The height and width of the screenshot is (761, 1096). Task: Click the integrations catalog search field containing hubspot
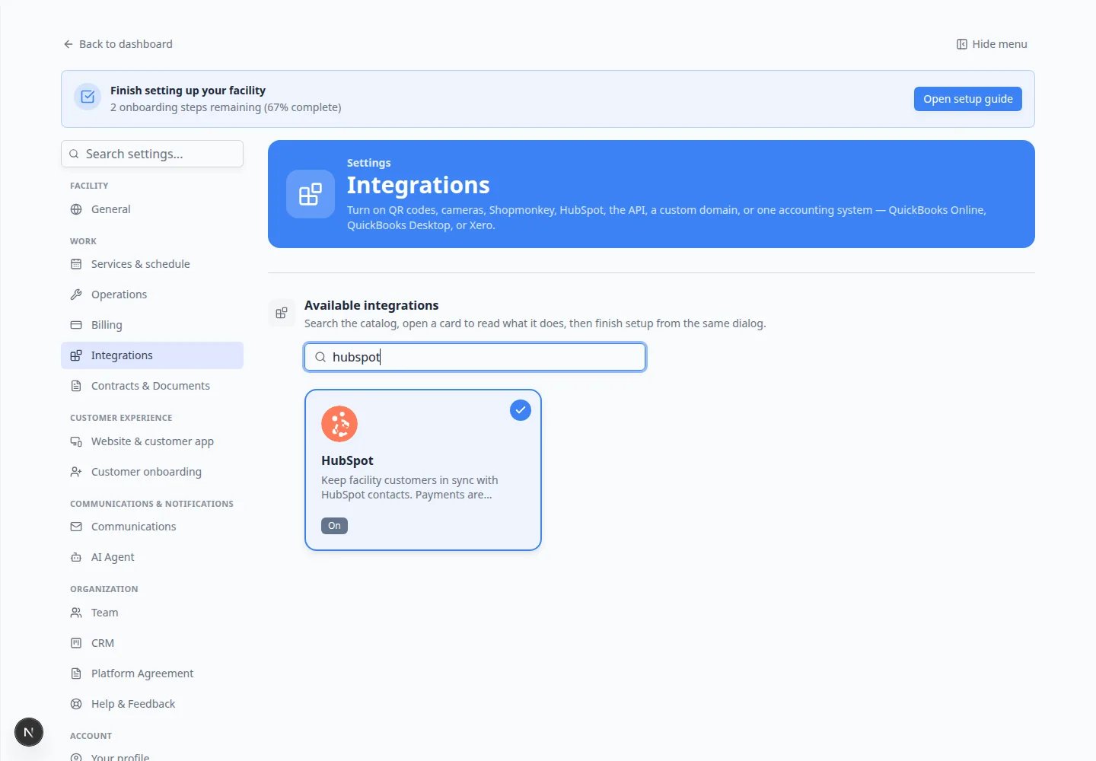(475, 357)
